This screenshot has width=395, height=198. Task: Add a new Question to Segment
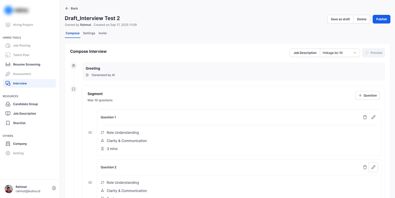[x=367, y=96]
